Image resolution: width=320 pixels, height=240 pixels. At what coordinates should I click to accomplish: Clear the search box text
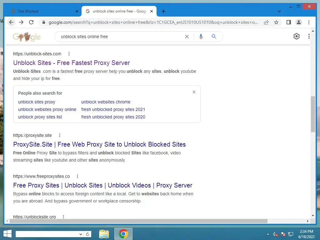point(187,37)
